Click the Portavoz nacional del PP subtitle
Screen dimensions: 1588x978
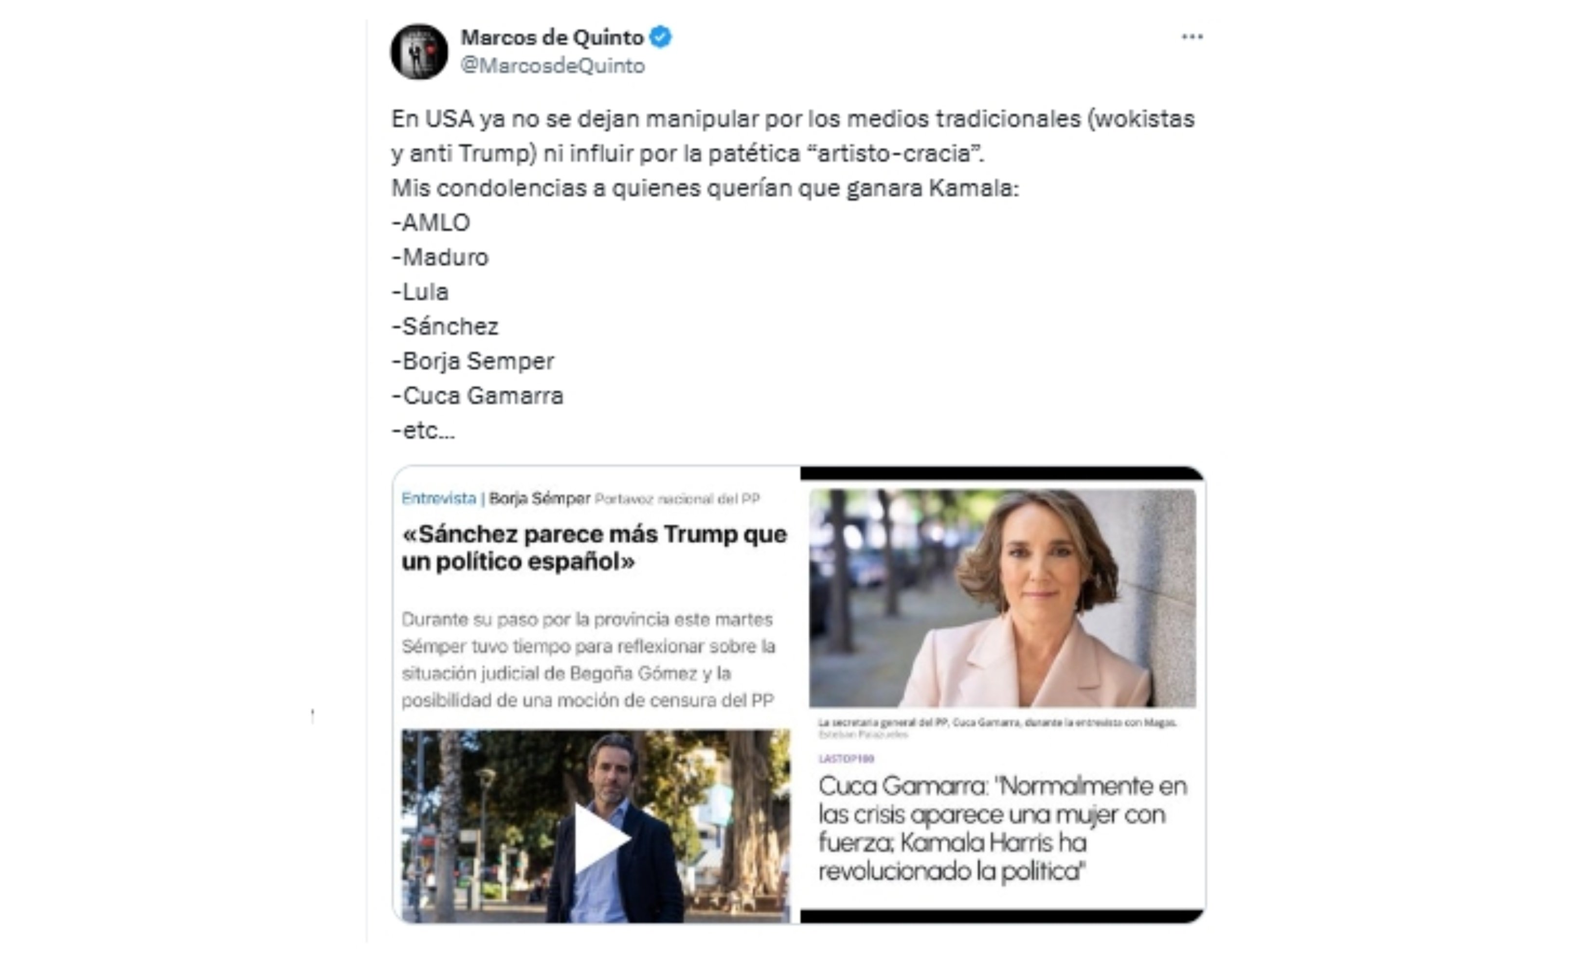click(677, 498)
